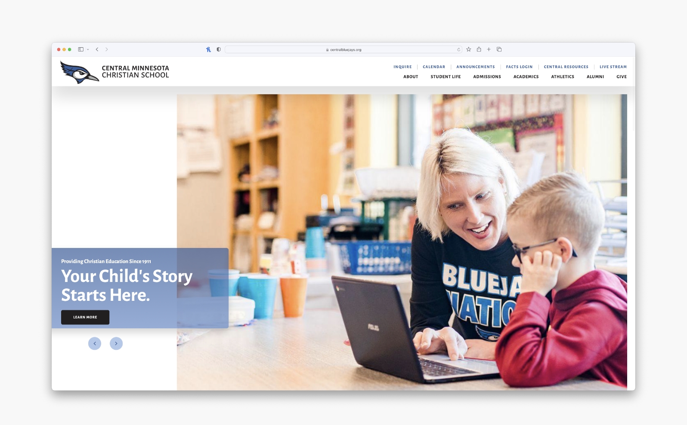
Task: Close the Safari window with red button
Action: click(59, 49)
